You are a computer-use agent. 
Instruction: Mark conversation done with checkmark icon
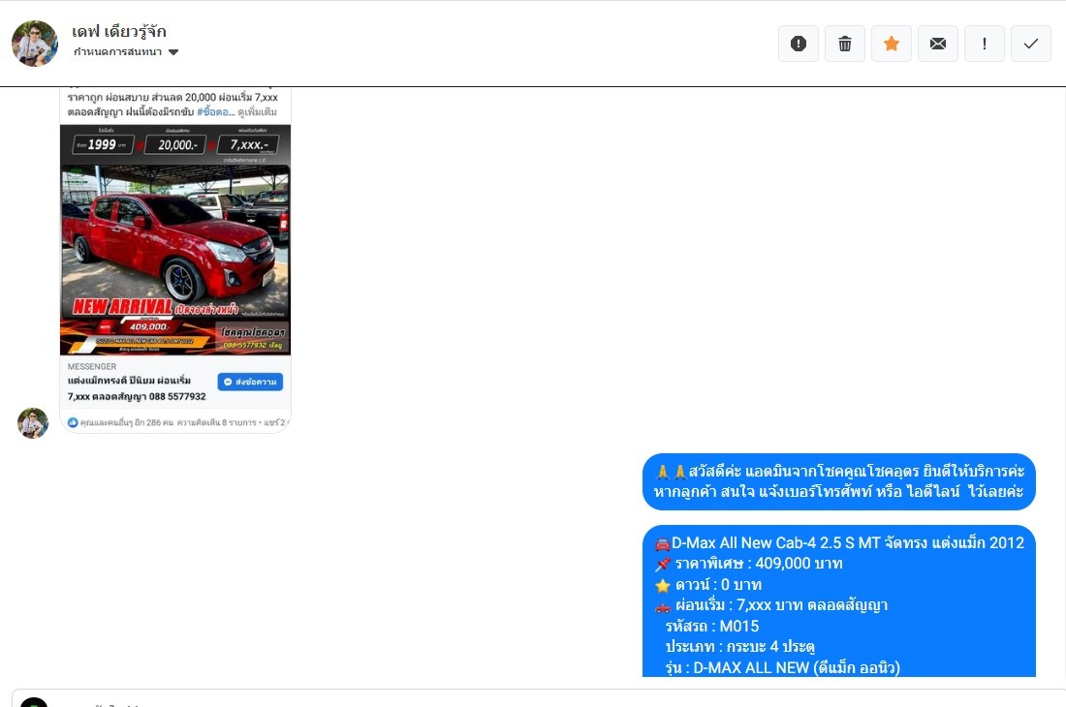pos(1031,44)
